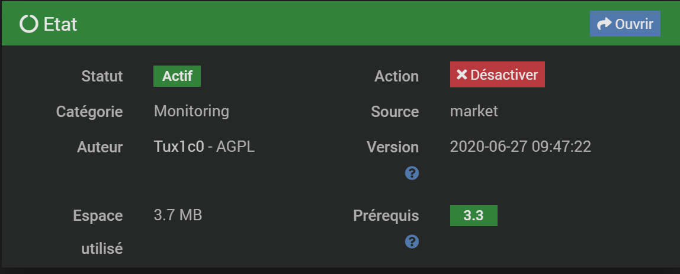Click the version date 2020-06-27 09:47:22

pos(521,146)
